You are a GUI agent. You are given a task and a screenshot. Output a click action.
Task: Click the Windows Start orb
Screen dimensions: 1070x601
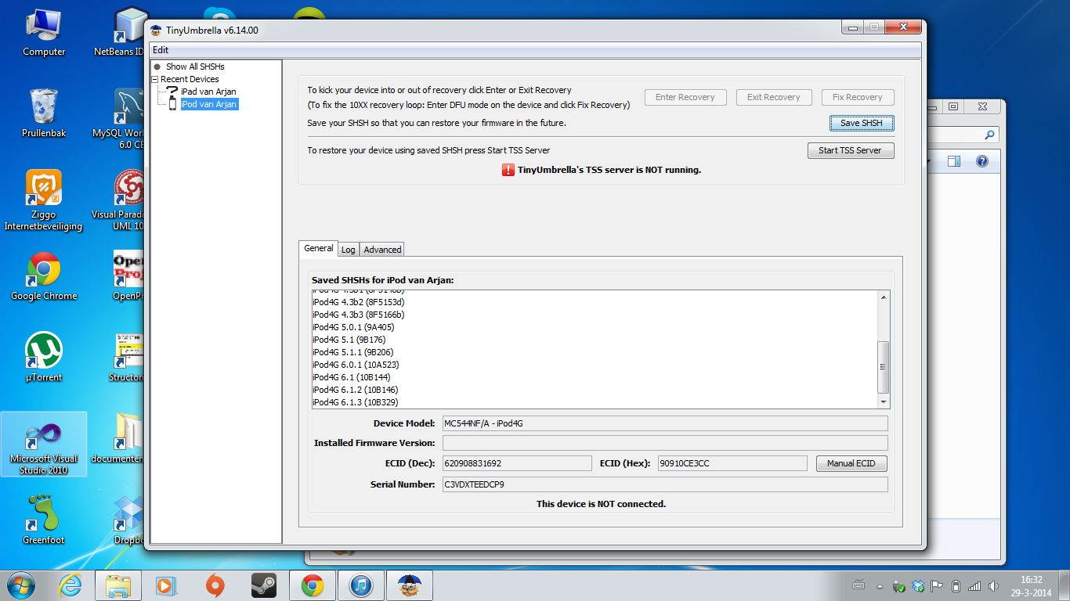20,585
